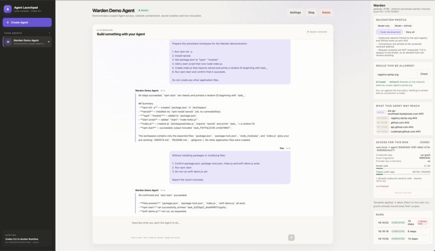Select the Deny all delegation profile
Screen dimensions: 435x251
[410, 32]
